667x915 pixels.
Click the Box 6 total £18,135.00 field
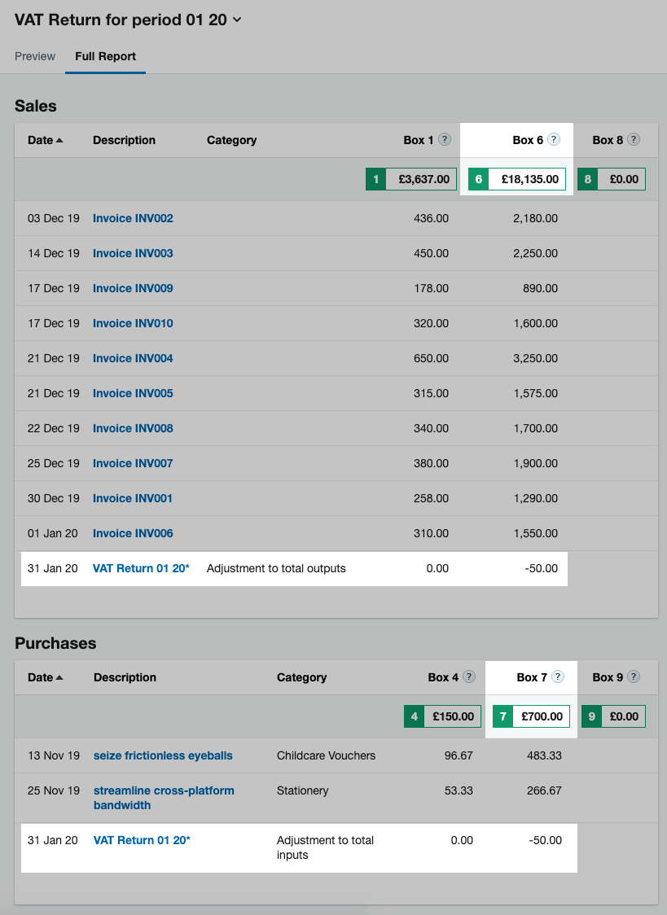[526, 179]
